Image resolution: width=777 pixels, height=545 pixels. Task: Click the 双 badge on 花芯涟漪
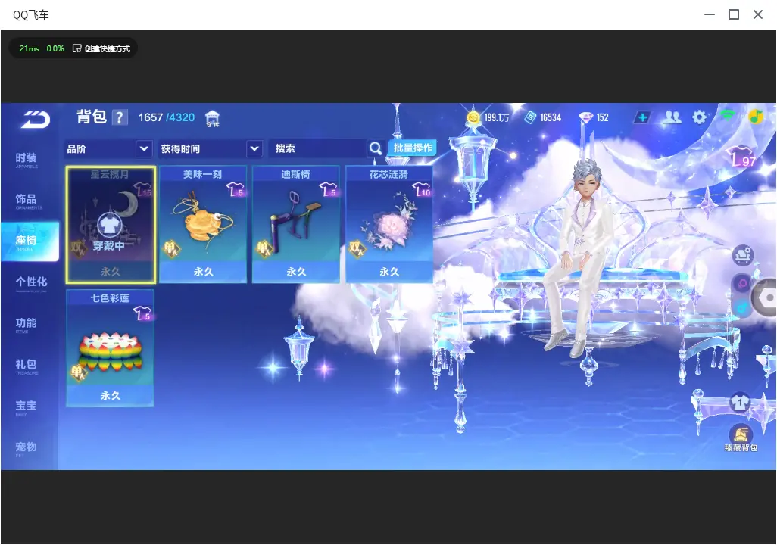(x=357, y=248)
